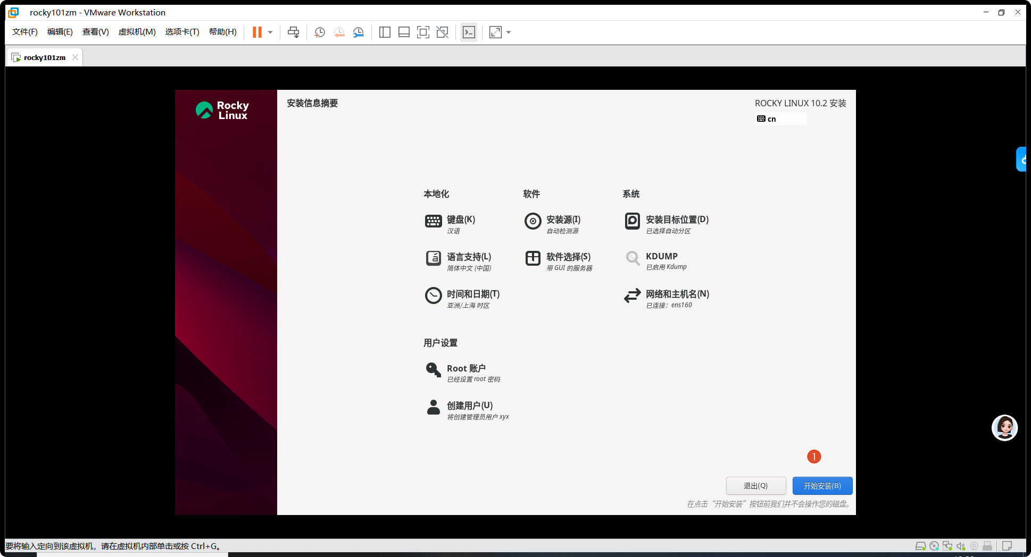
Task: Click the 已选择自动分区 status text
Action: 668,231
